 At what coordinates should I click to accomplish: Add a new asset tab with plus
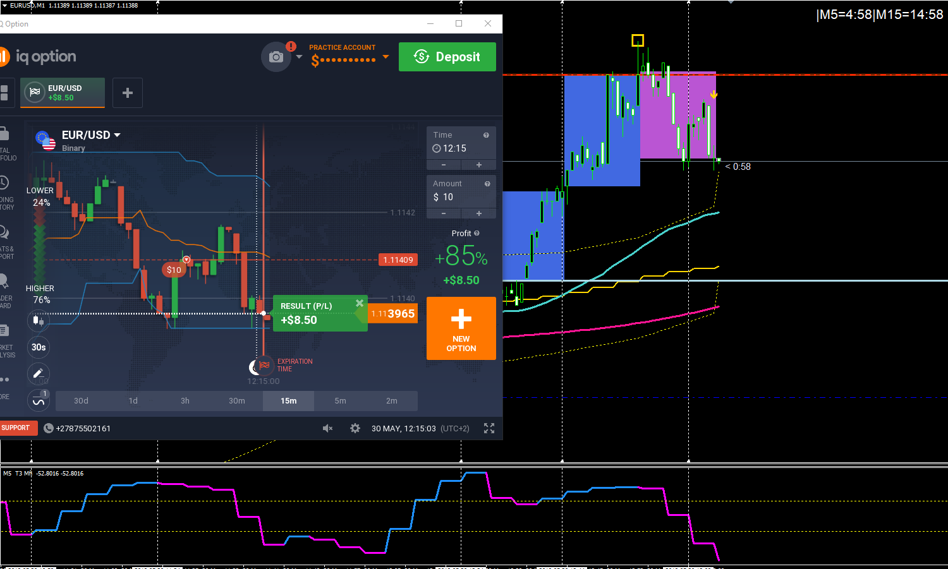pos(128,93)
